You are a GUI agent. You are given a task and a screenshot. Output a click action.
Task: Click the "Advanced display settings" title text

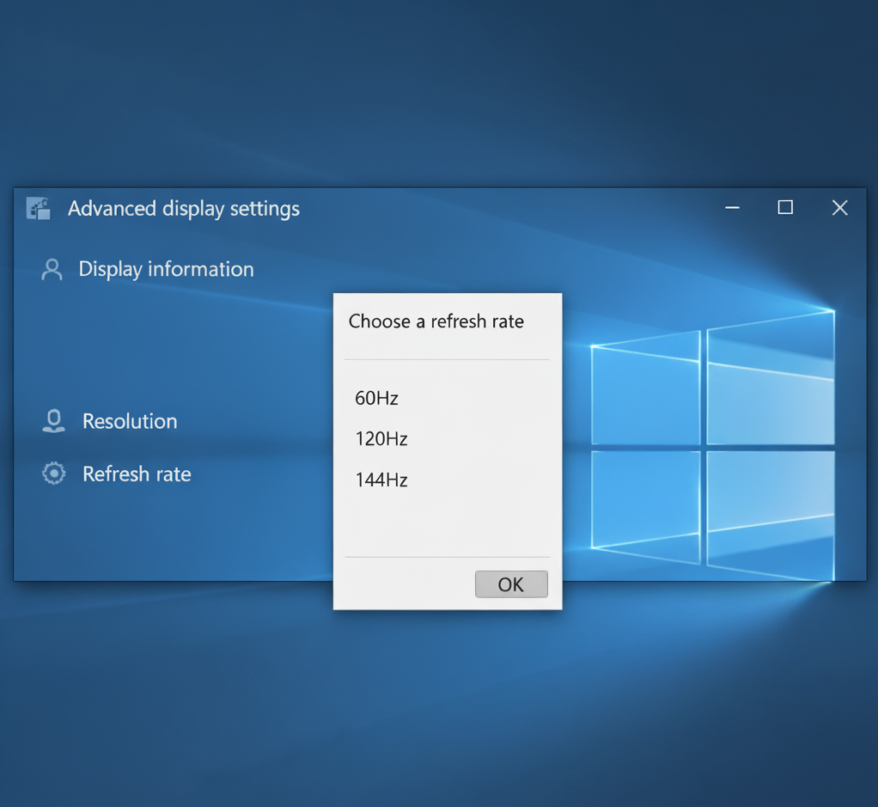tap(183, 209)
